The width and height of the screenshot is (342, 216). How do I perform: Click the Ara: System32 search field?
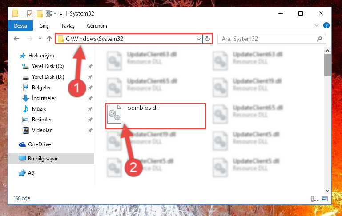tap(267, 39)
